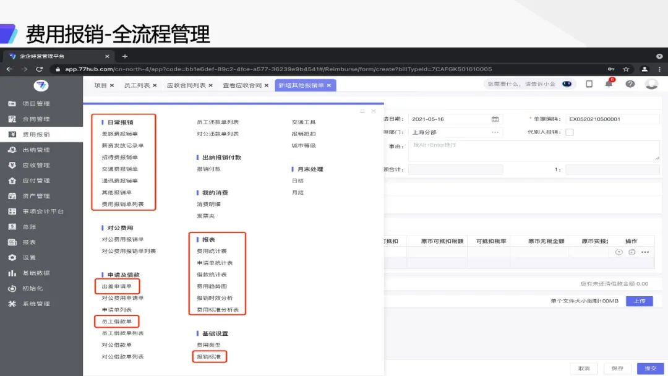Close the 员工列表 tab
This screenshot has width=668, height=376.
pos(154,85)
